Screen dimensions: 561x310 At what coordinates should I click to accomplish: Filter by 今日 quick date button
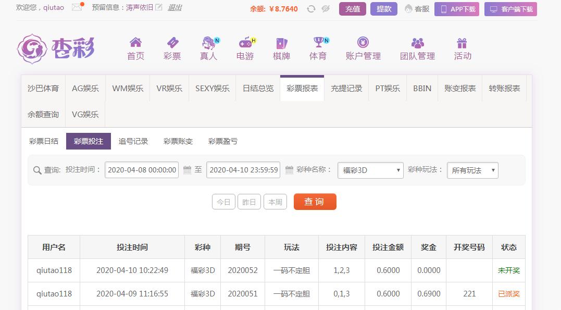[223, 202]
